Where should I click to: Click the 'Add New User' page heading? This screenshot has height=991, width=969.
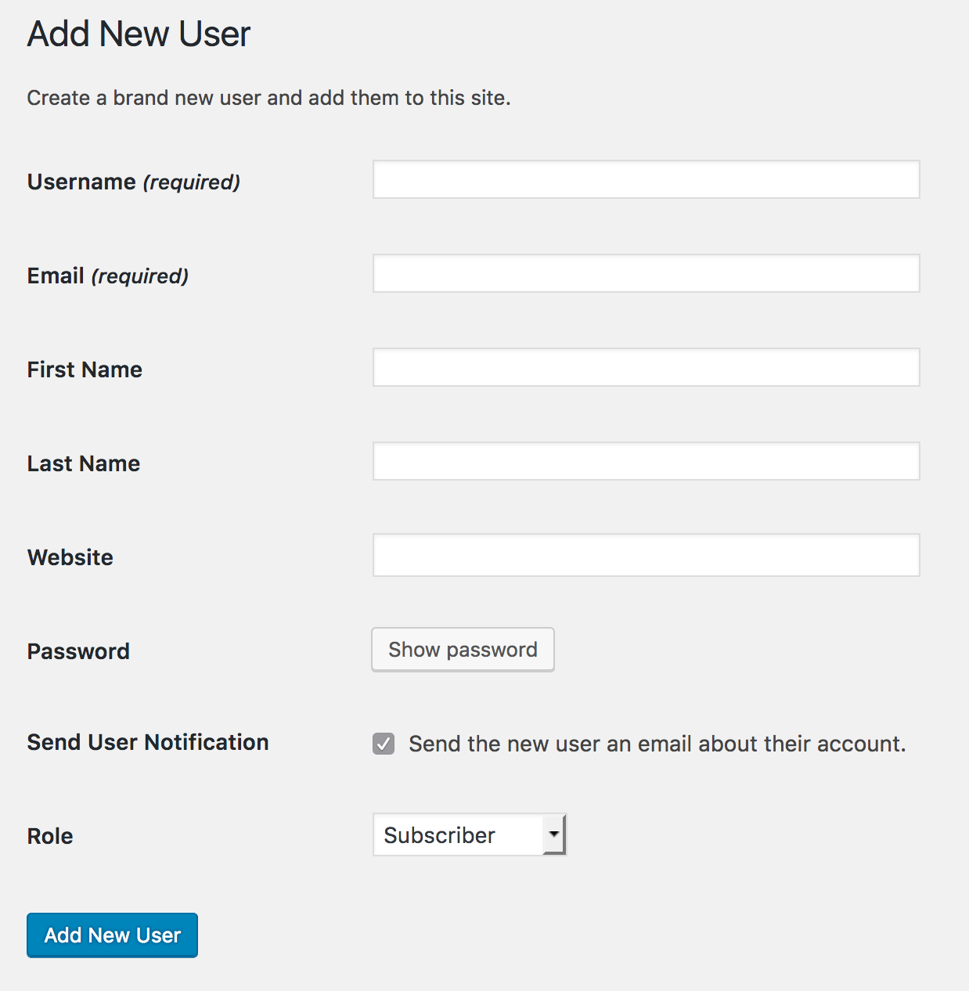[139, 34]
